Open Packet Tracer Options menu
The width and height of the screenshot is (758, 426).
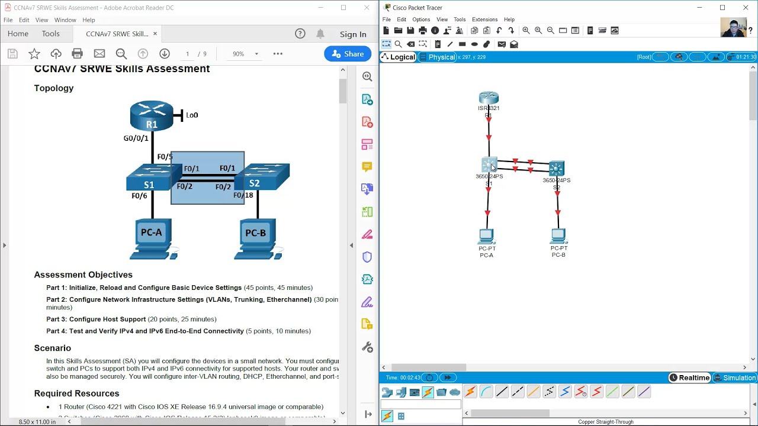421,20
